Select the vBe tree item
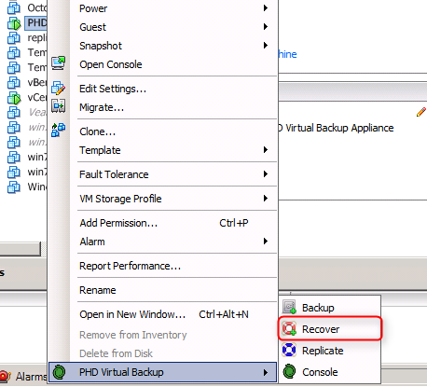Viewport: 427px width, 387px height. 37,82
